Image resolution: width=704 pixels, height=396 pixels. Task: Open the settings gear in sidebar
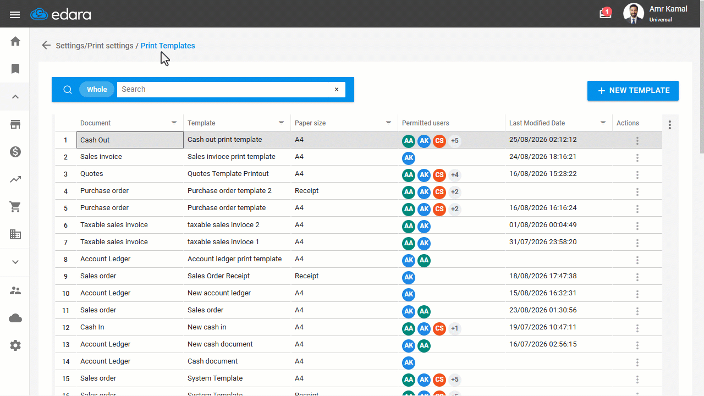(15, 345)
